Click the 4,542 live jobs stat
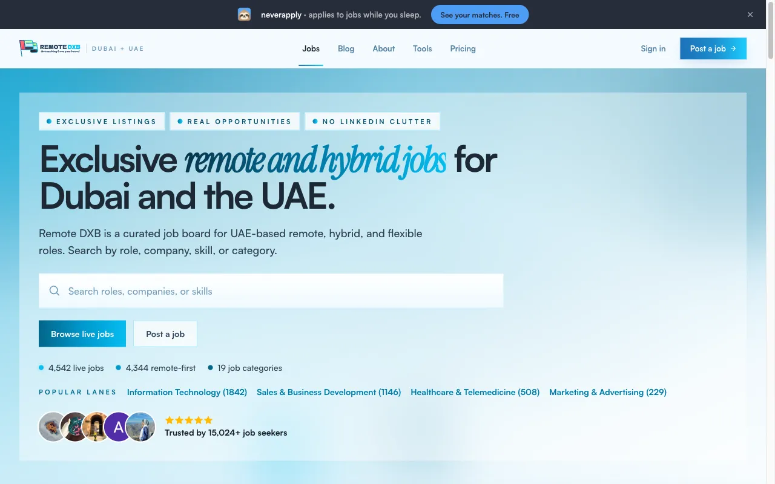The width and height of the screenshot is (775, 484). [x=71, y=368]
